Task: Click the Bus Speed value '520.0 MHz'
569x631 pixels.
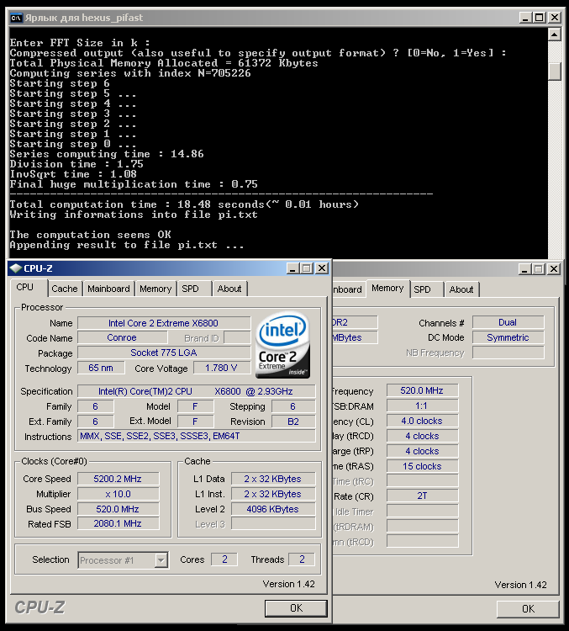Action: coord(119,509)
